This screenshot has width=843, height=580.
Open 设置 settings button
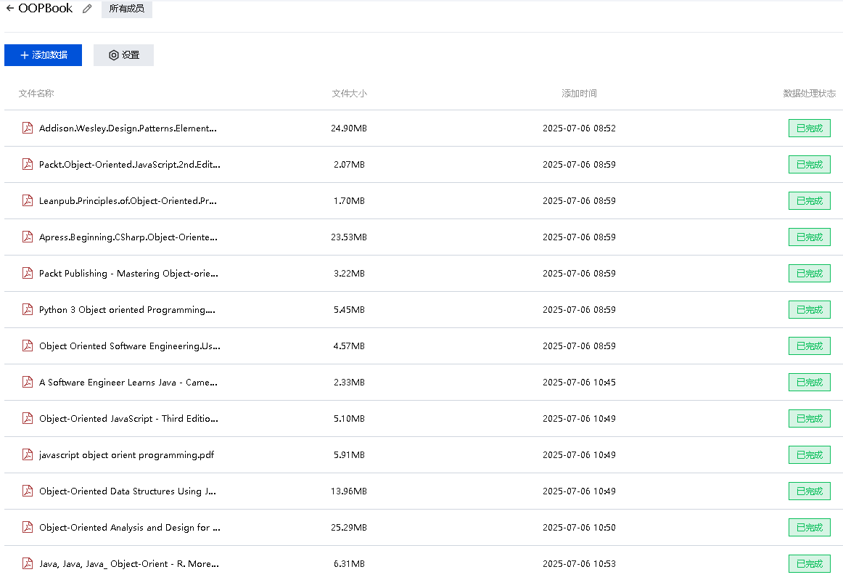point(123,55)
